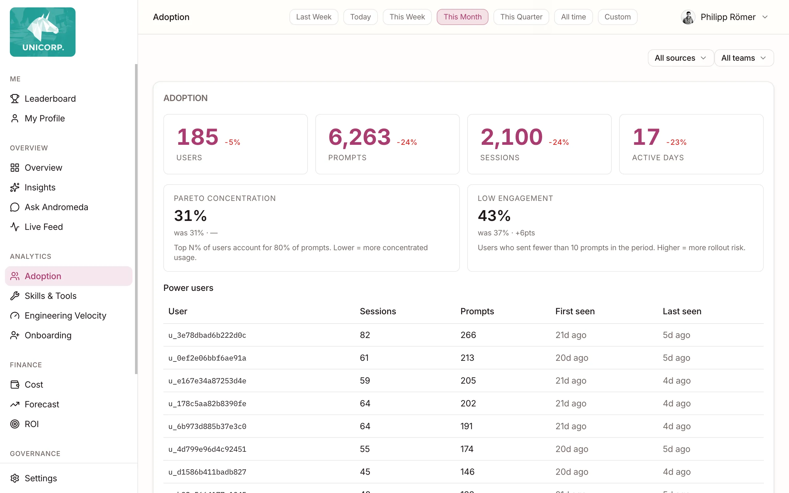Screen dimensions: 789x493
Task: Open the All teams dropdown
Action: [x=744, y=58]
